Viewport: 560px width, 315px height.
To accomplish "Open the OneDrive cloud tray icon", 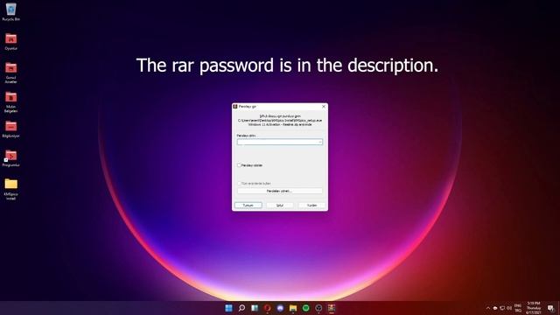I will 495,308.
